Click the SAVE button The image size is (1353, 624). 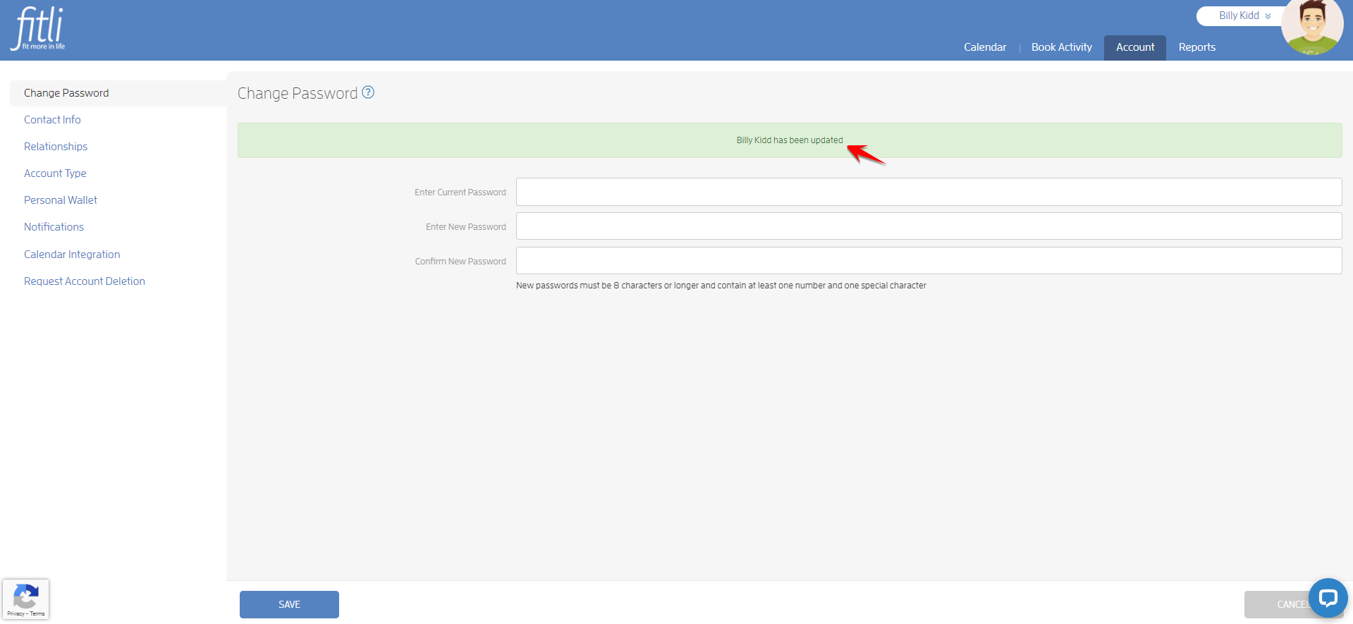289,604
